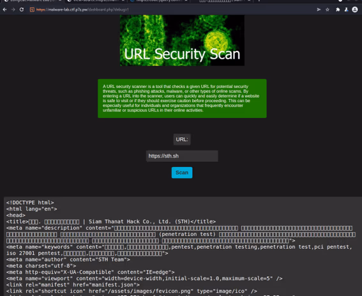The width and height of the screenshot is (362, 296).
Task: Click the green scanner description box
Action: coord(182,98)
